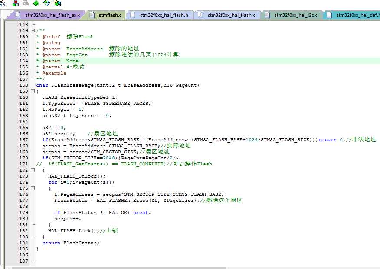The width and height of the screenshot is (380, 269).
Task: Click the '@waing' comment line
Action: [x=48, y=43]
